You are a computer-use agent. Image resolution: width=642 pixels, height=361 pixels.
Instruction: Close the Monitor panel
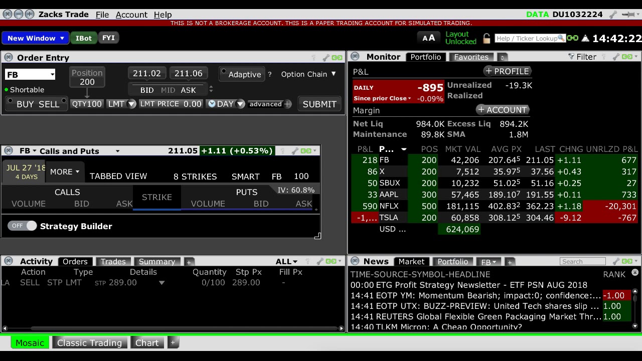point(355,57)
